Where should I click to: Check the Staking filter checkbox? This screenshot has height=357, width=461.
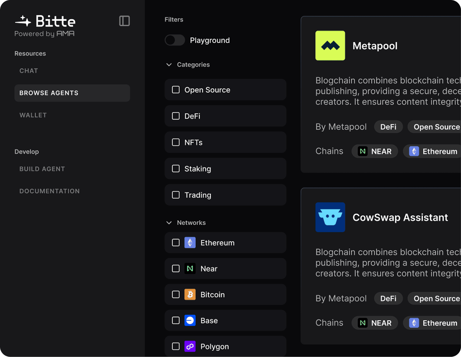175,169
